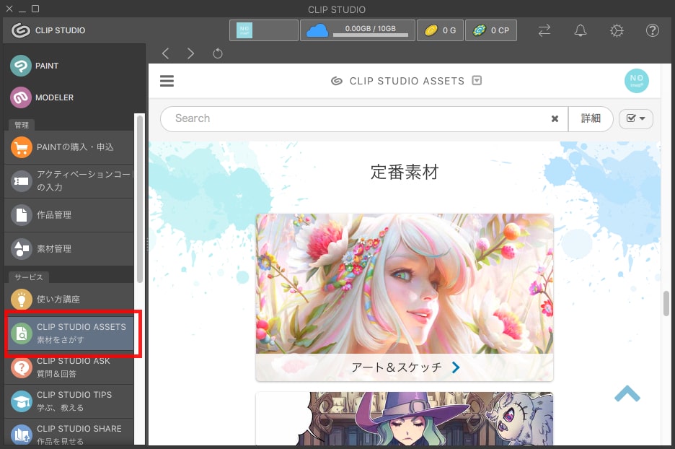The width and height of the screenshot is (675, 449).
Task: Open notifications bell
Action: pos(581,30)
